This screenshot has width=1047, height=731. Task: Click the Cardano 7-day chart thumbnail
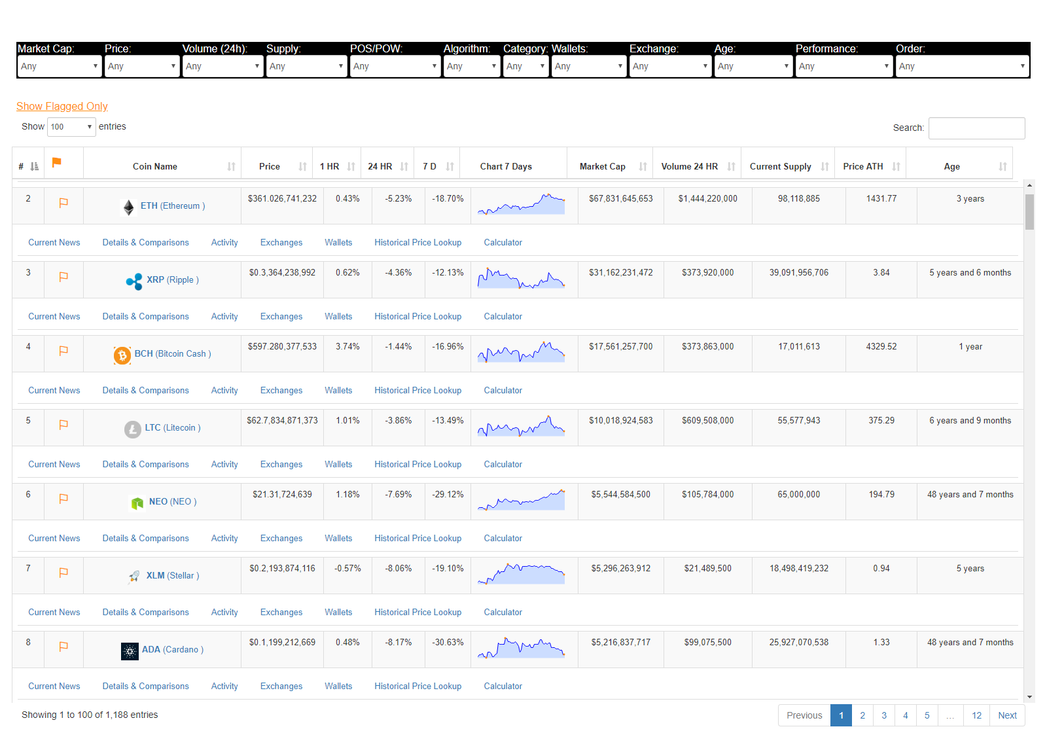tap(522, 648)
